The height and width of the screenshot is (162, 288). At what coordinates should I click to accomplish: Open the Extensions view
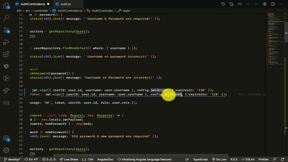(6, 54)
